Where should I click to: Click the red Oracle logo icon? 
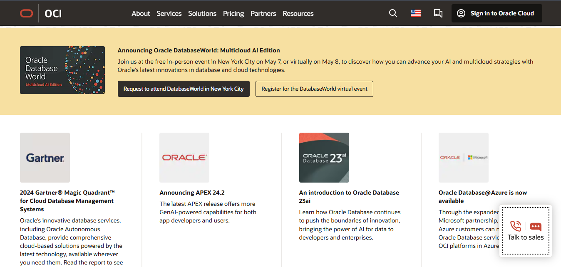27,13
